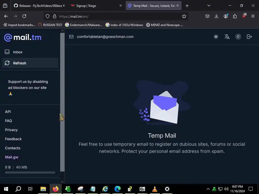The image size is (259, 194).
Task: Click the sidebar scrollbar up arrow
Action: [x=62, y=31]
